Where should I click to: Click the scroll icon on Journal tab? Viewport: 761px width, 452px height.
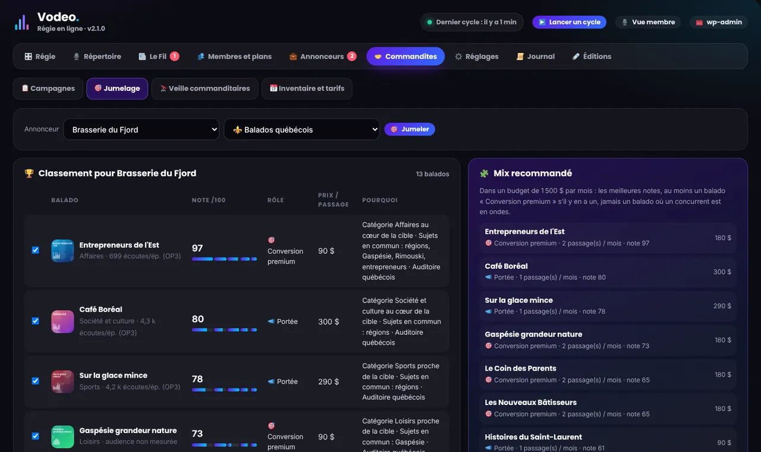click(x=520, y=56)
